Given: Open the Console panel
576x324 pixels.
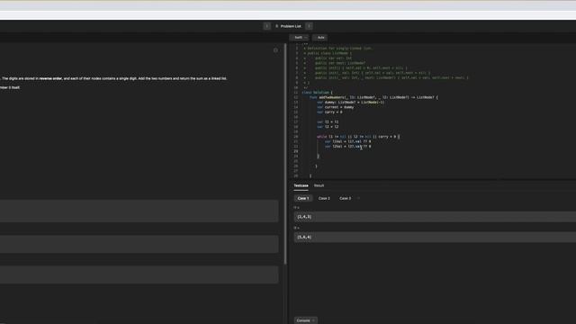Looking at the screenshot, I should (x=305, y=320).
